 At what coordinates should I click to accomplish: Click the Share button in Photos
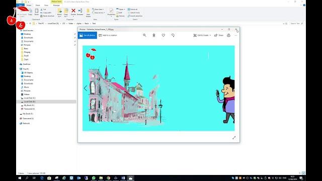tap(219, 35)
